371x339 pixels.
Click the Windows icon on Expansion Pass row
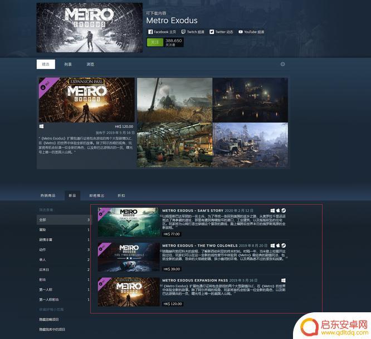tap(283, 281)
